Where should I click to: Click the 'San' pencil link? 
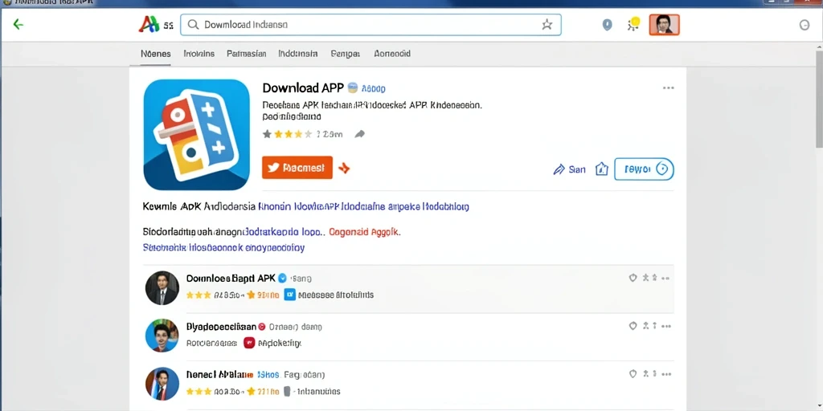point(570,169)
